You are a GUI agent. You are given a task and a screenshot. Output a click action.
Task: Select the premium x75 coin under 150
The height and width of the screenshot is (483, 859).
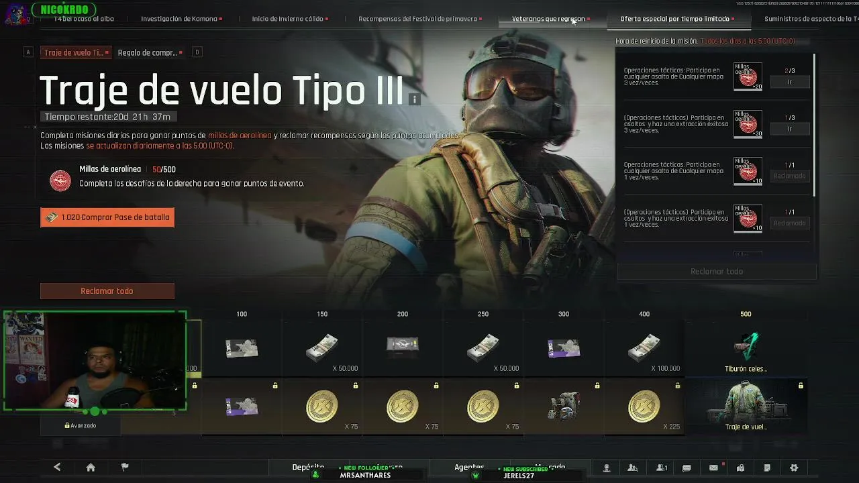[x=322, y=407]
